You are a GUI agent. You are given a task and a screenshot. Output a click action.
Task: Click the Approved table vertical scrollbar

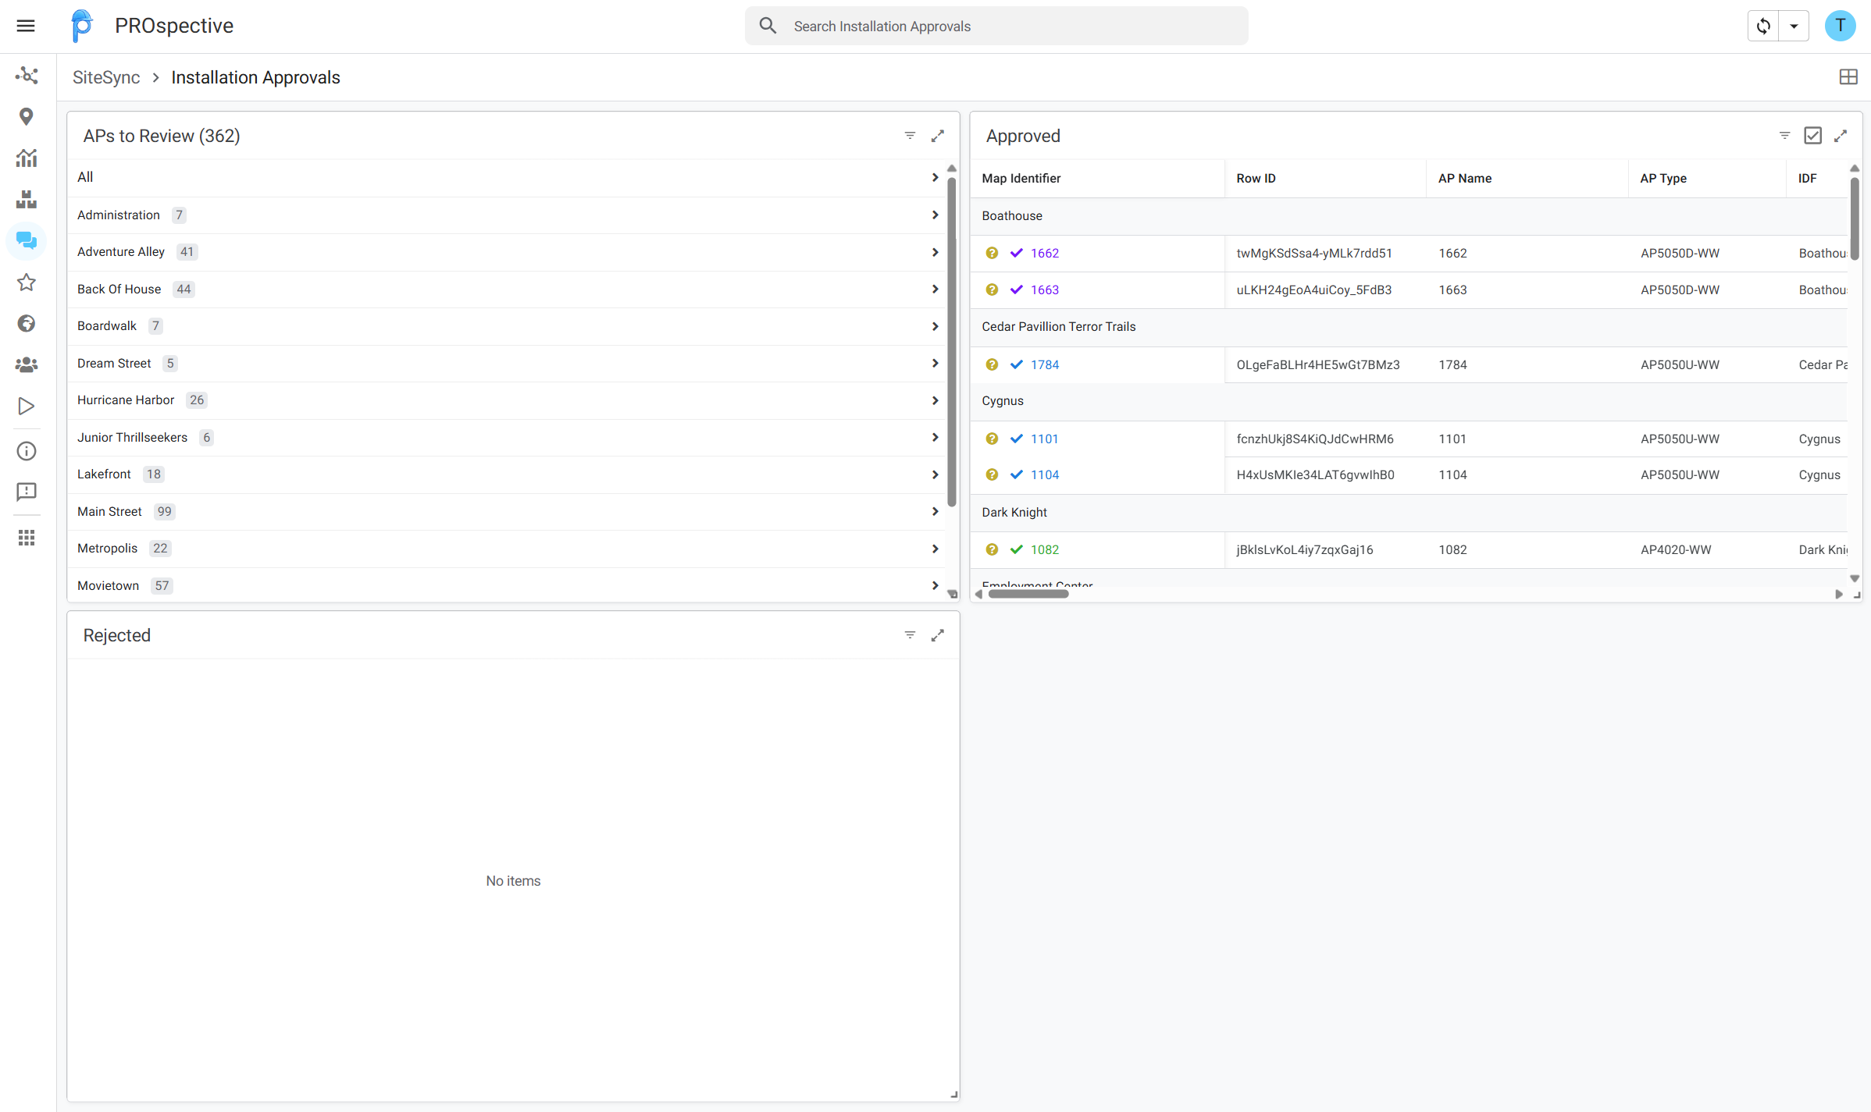(x=1854, y=218)
